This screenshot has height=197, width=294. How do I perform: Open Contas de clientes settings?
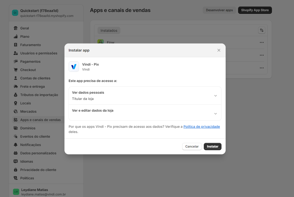[35, 78]
